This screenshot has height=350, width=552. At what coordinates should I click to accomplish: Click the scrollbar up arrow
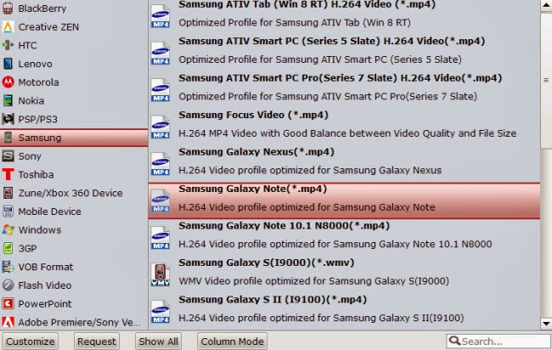point(546,6)
